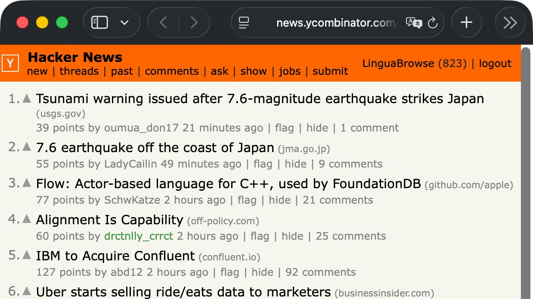Viewport: 533px width, 299px height.
Task: Open the submit page
Action: pos(330,71)
